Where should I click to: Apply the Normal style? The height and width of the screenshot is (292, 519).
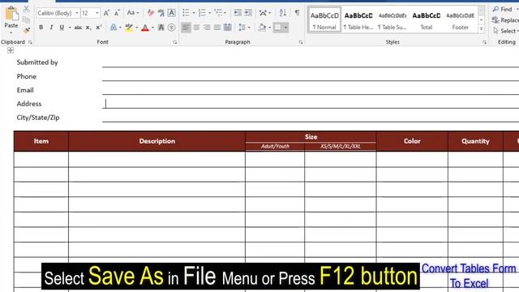324,20
